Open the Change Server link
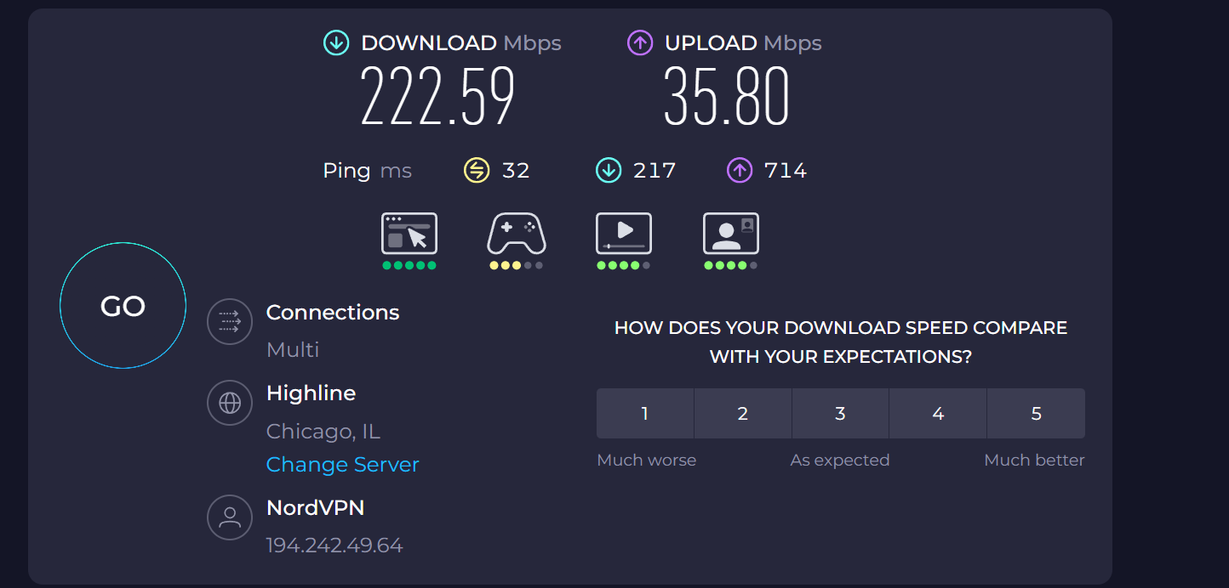The height and width of the screenshot is (588, 1229). [x=343, y=465]
